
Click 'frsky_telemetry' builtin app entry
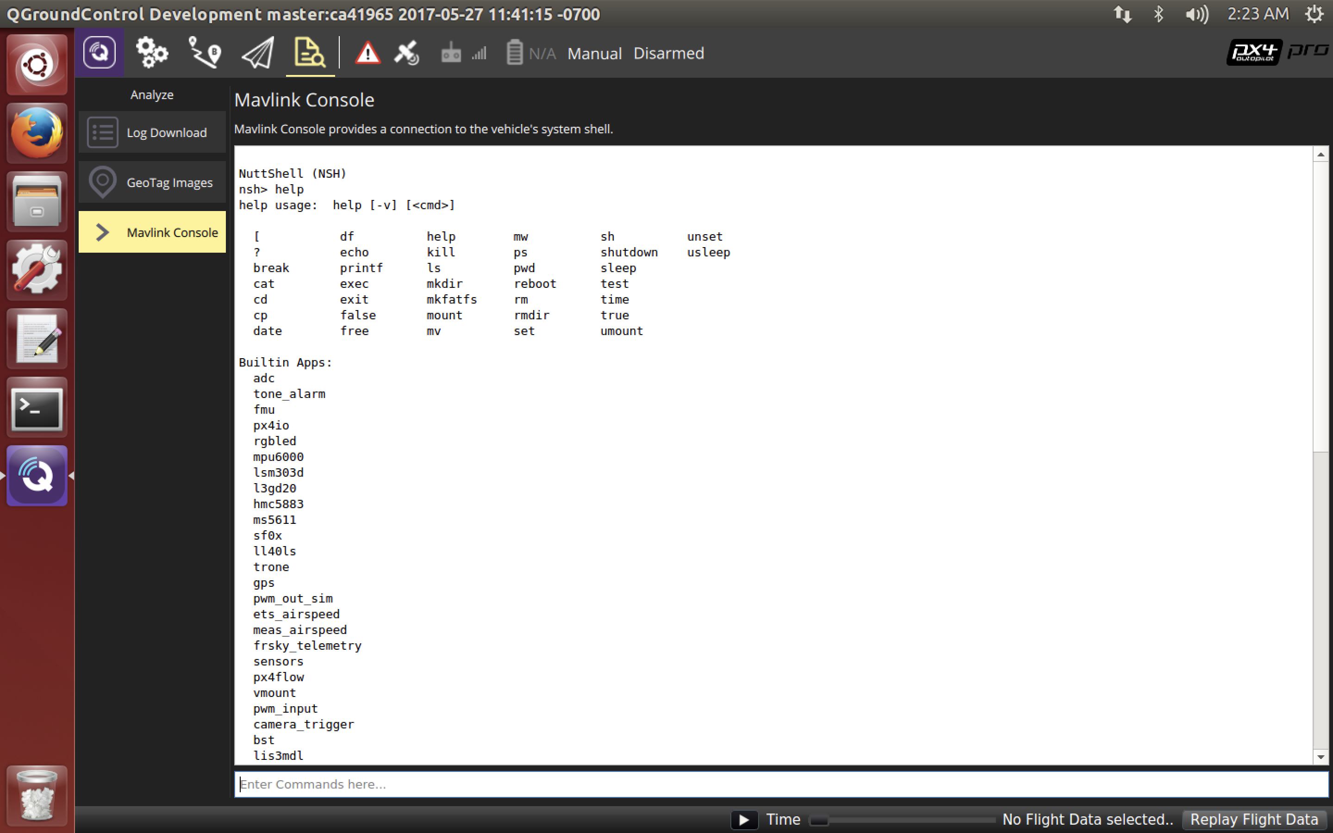307,646
